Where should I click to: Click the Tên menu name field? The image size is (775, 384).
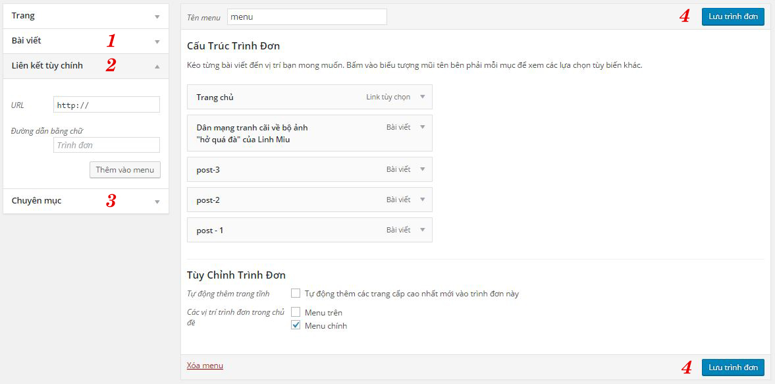pyautogui.click(x=306, y=17)
